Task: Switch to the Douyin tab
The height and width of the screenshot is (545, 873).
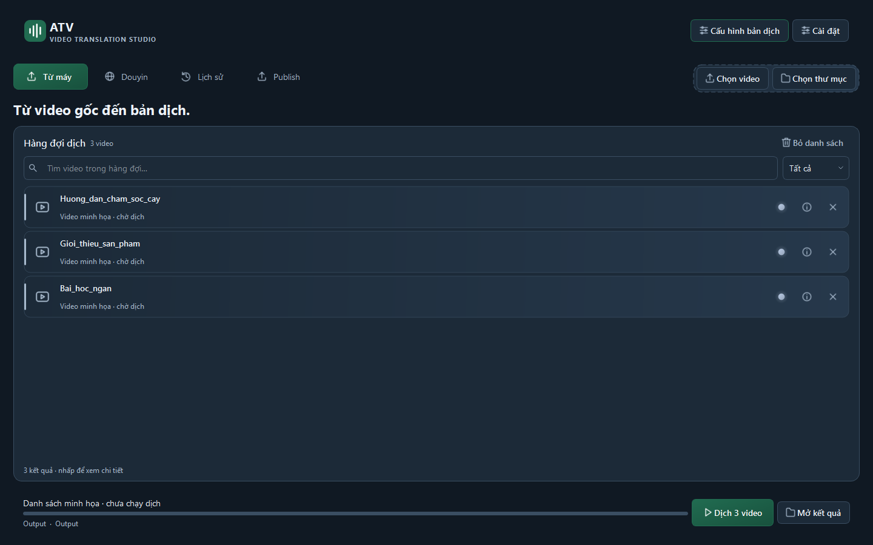Action: click(126, 77)
